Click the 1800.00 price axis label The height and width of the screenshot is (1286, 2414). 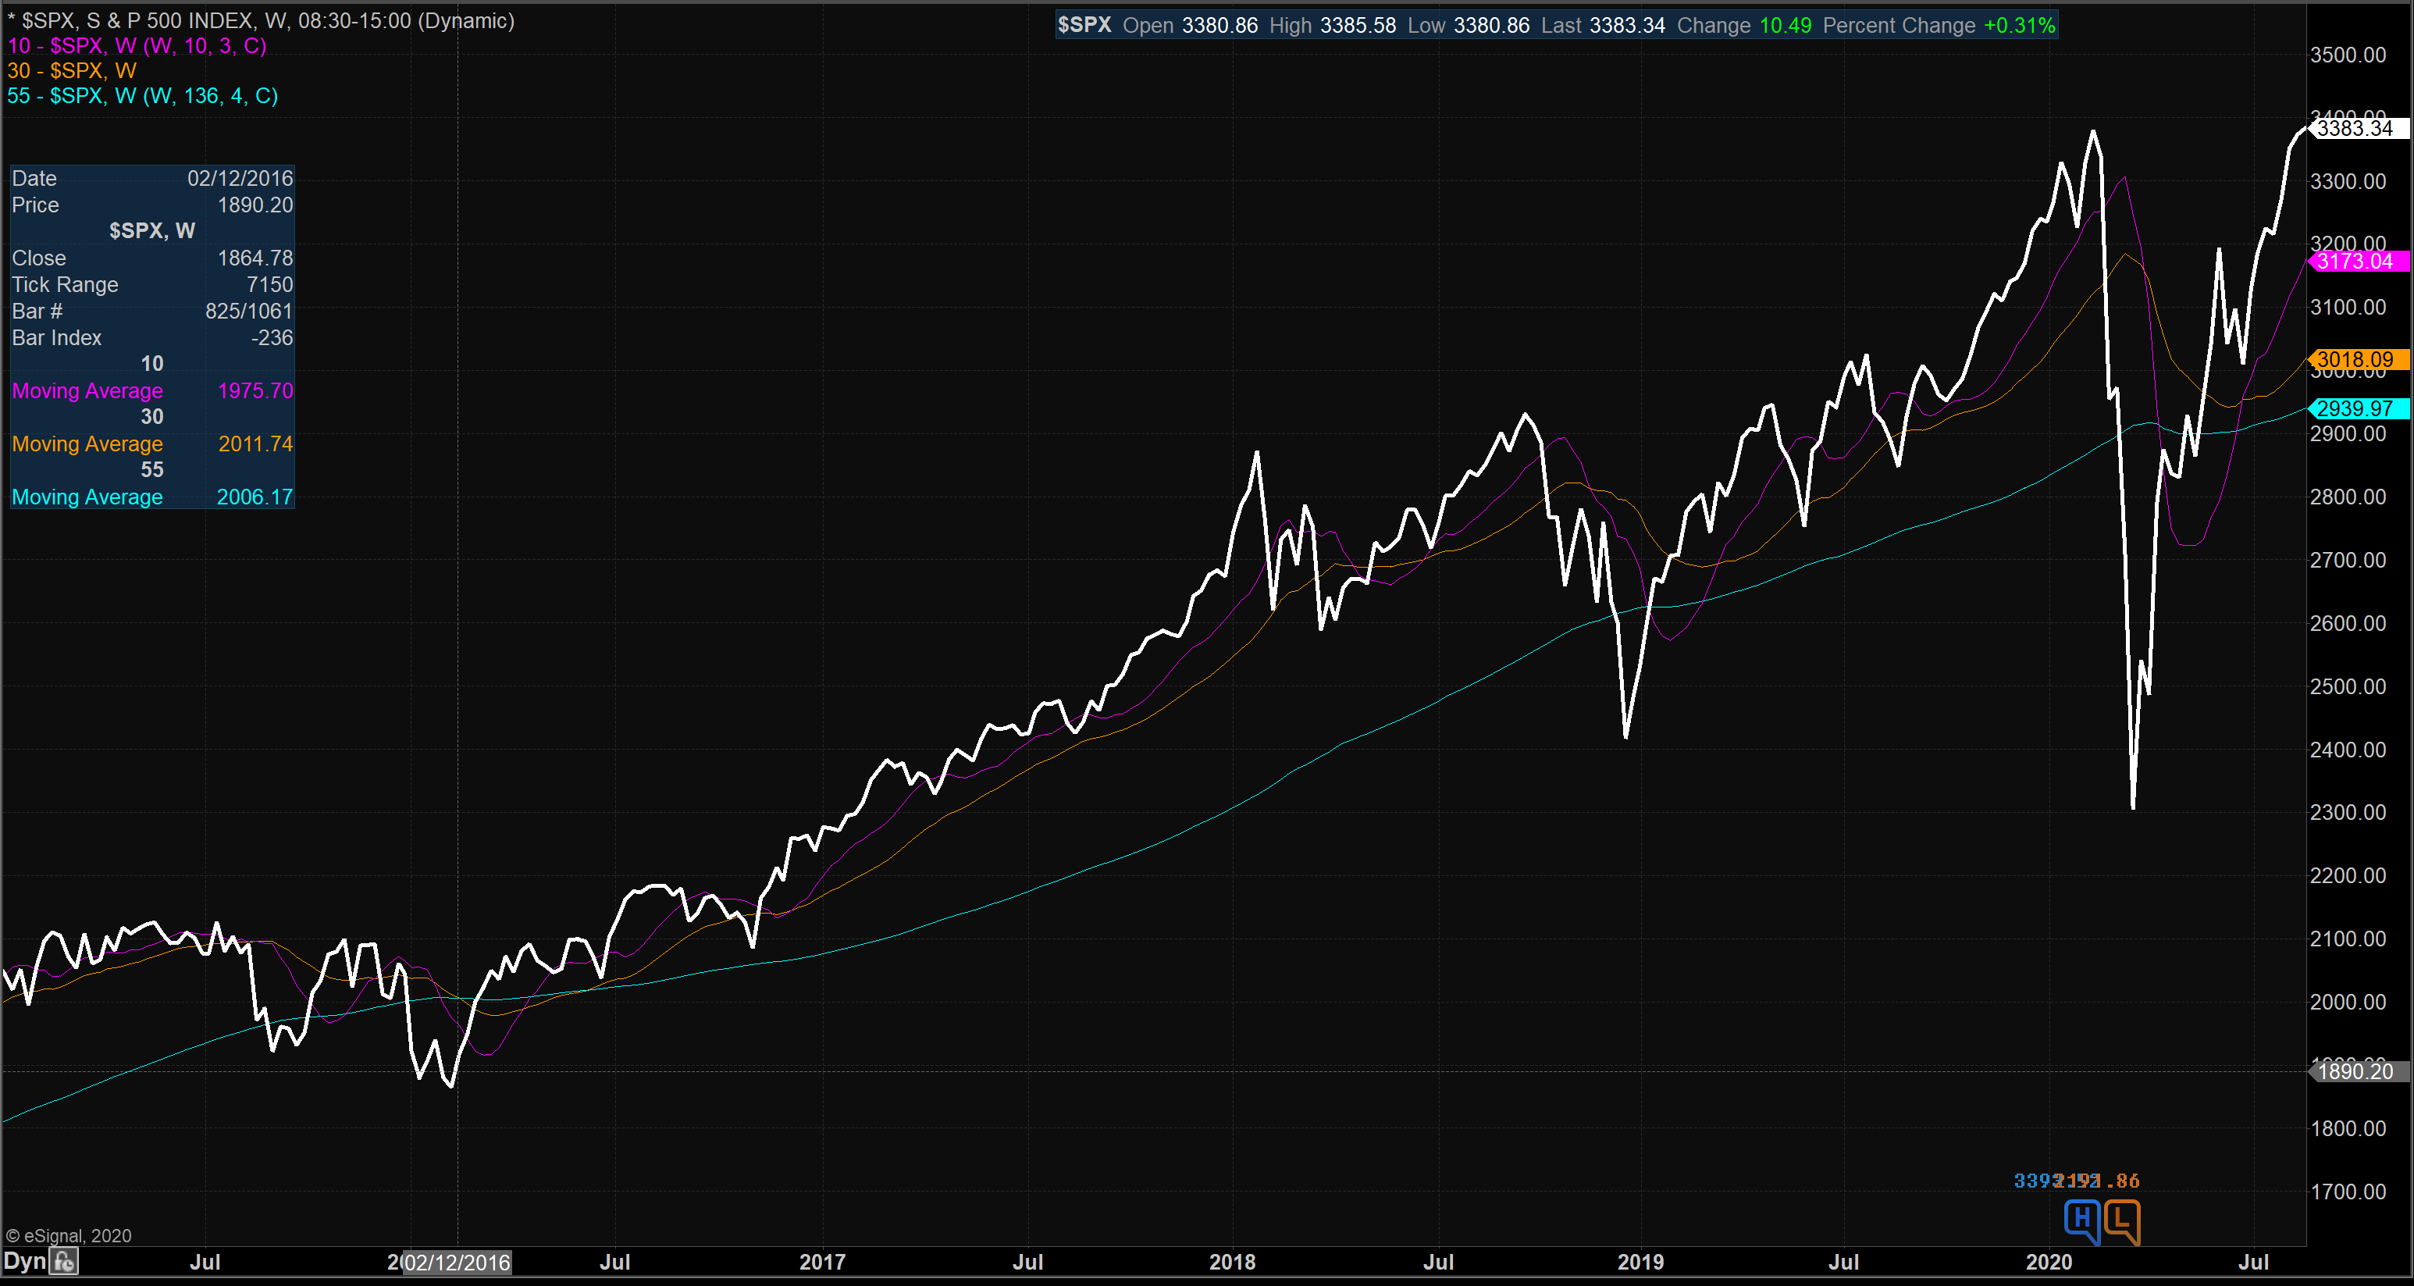click(x=2348, y=1128)
